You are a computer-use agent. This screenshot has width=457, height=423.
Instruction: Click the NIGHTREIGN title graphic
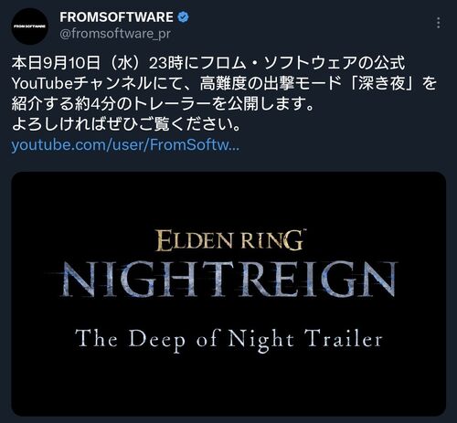(228, 280)
